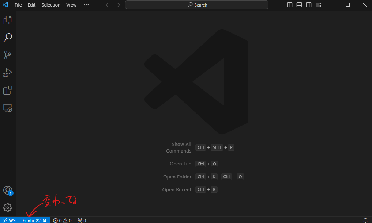Open Remote Explorer view
Image resolution: width=372 pixels, height=223 pixels.
click(8, 108)
